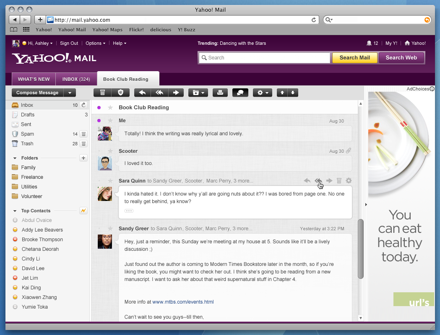This screenshot has height=335, width=440.
Task: Open the Options dropdown menu
Action: pyautogui.click(x=95, y=43)
